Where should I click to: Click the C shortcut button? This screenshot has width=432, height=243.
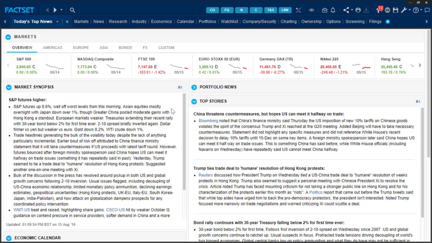click(256, 10)
